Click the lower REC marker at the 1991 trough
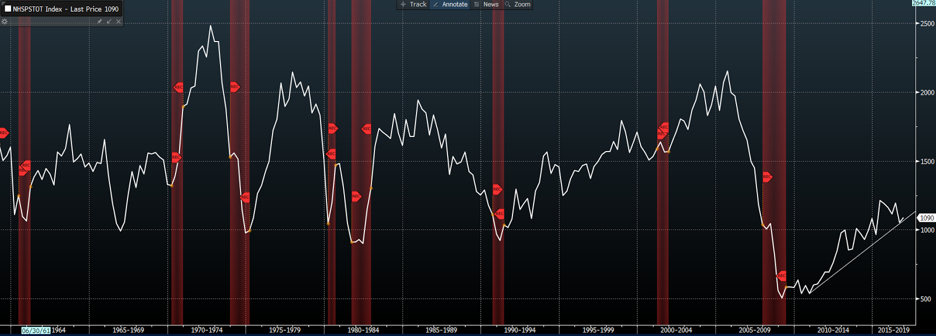The width and height of the screenshot is (936, 336). click(x=499, y=214)
